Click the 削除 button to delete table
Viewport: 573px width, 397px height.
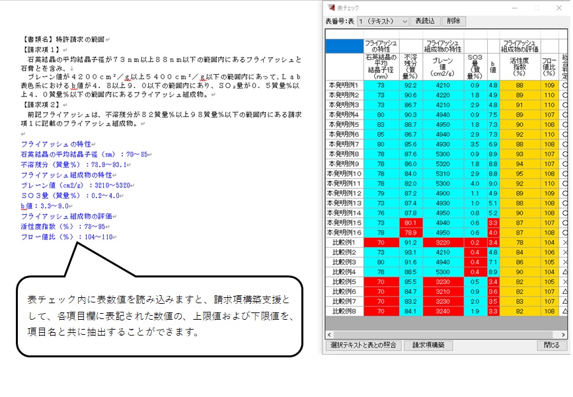(x=453, y=21)
